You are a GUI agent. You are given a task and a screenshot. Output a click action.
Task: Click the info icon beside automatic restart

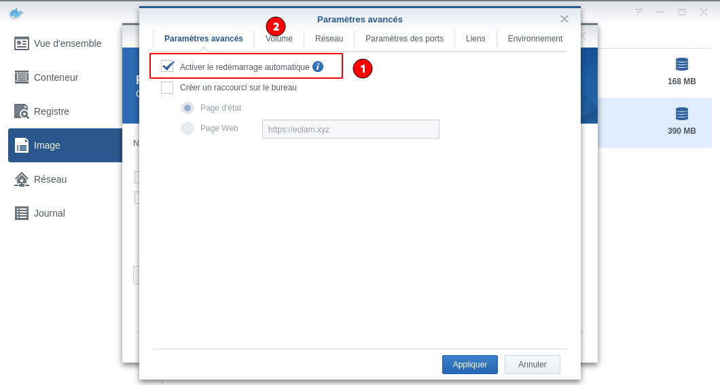[x=318, y=67]
